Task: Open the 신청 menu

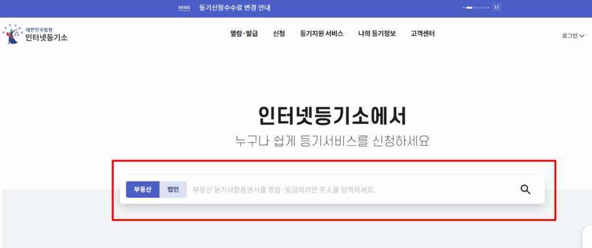Action: coord(279,34)
